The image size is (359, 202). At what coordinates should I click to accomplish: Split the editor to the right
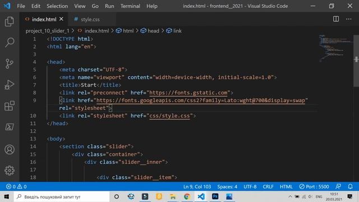336,19
